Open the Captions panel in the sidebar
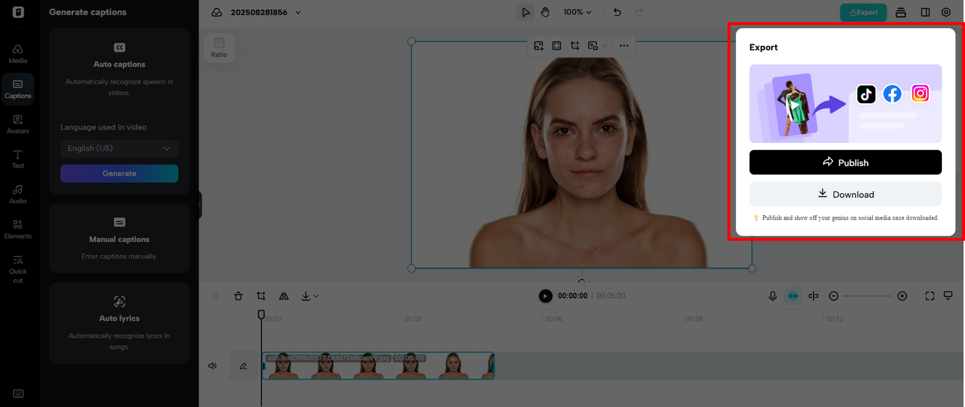 click(x=18, y=89)
